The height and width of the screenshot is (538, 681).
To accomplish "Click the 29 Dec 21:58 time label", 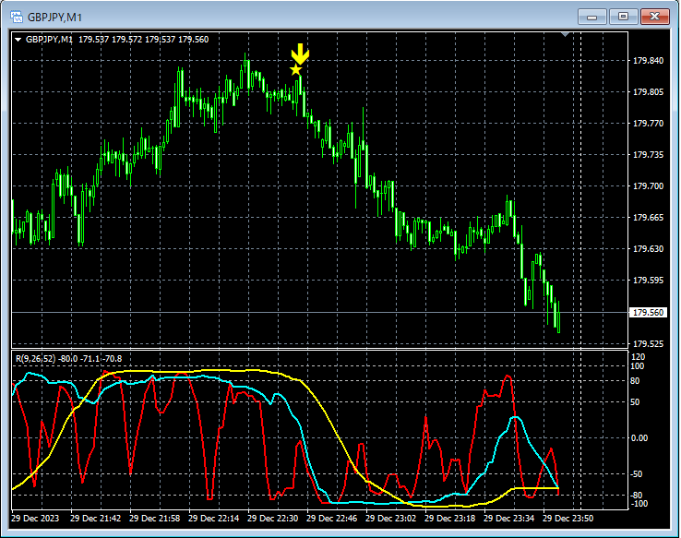I will click(x=155, y=518).
